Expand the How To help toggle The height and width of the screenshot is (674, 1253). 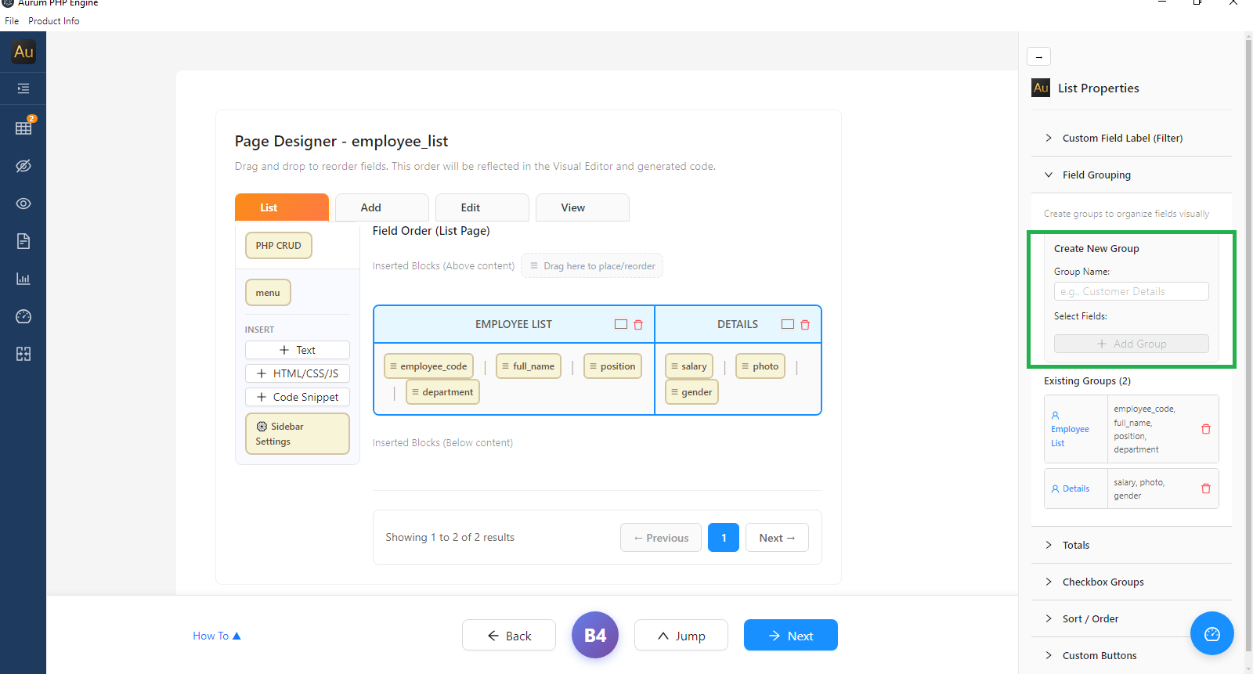(x=217, y=636)
